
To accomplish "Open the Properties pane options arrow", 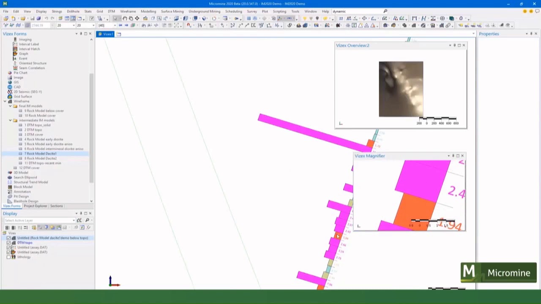I will pyautogui.click(x=527, y=34).
